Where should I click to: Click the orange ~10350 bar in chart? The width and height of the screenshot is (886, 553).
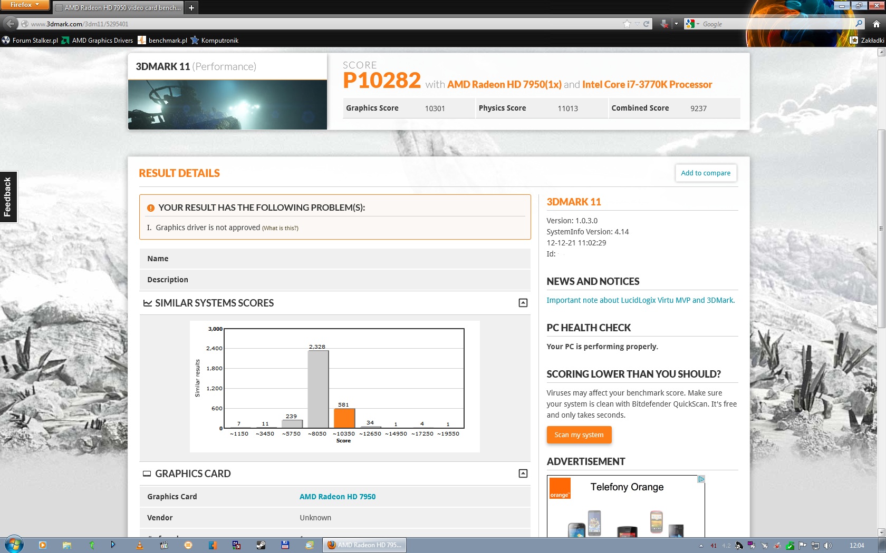click(344, 418)
